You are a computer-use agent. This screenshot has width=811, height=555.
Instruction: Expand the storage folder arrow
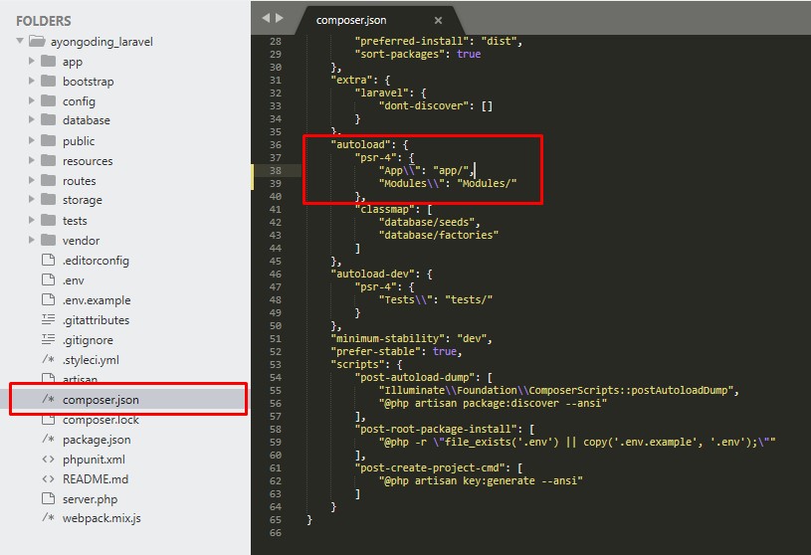click(31, 199)
